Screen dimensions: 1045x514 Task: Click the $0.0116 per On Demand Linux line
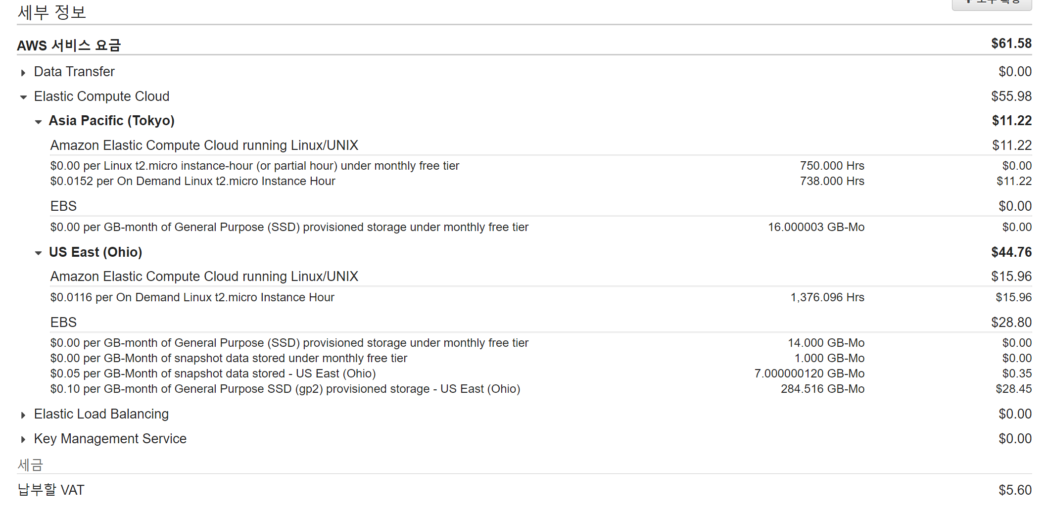pyautogui.click(x=192, y=297)
